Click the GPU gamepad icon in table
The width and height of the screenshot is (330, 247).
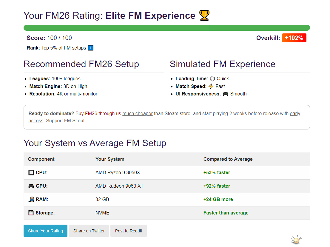31,186
